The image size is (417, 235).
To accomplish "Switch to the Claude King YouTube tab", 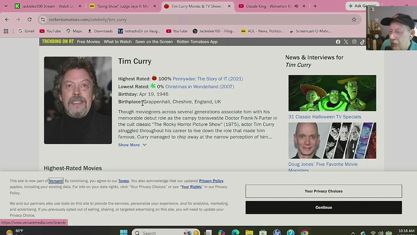I will pyautogui.click(x=268, y=6).
